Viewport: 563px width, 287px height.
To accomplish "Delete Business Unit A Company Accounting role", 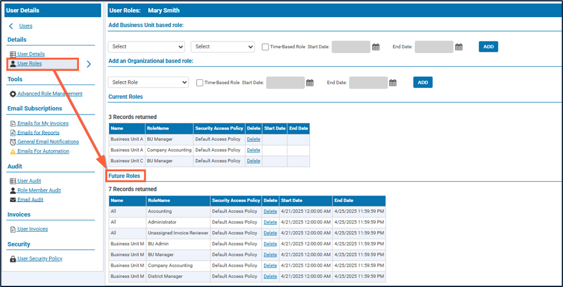I will (x=254, y=150).
